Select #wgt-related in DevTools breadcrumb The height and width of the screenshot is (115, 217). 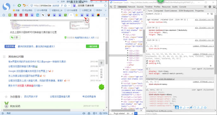119,113
